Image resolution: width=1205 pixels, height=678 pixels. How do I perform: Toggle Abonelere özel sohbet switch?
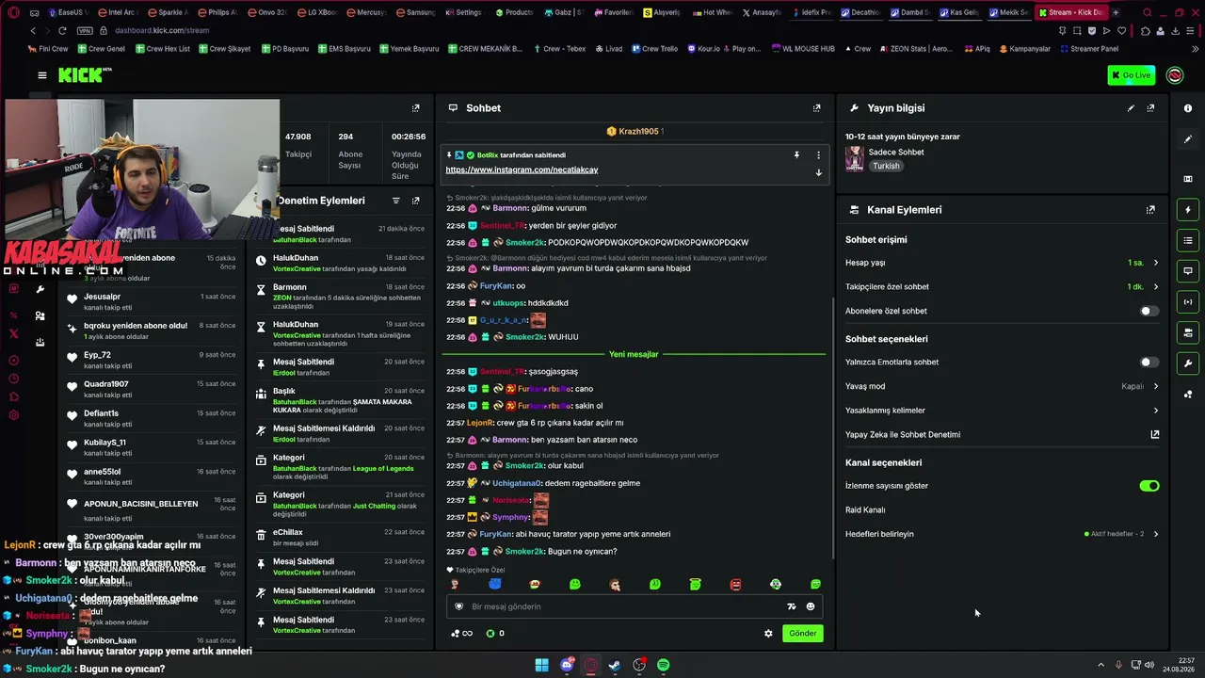click(x=1149, y=311)
